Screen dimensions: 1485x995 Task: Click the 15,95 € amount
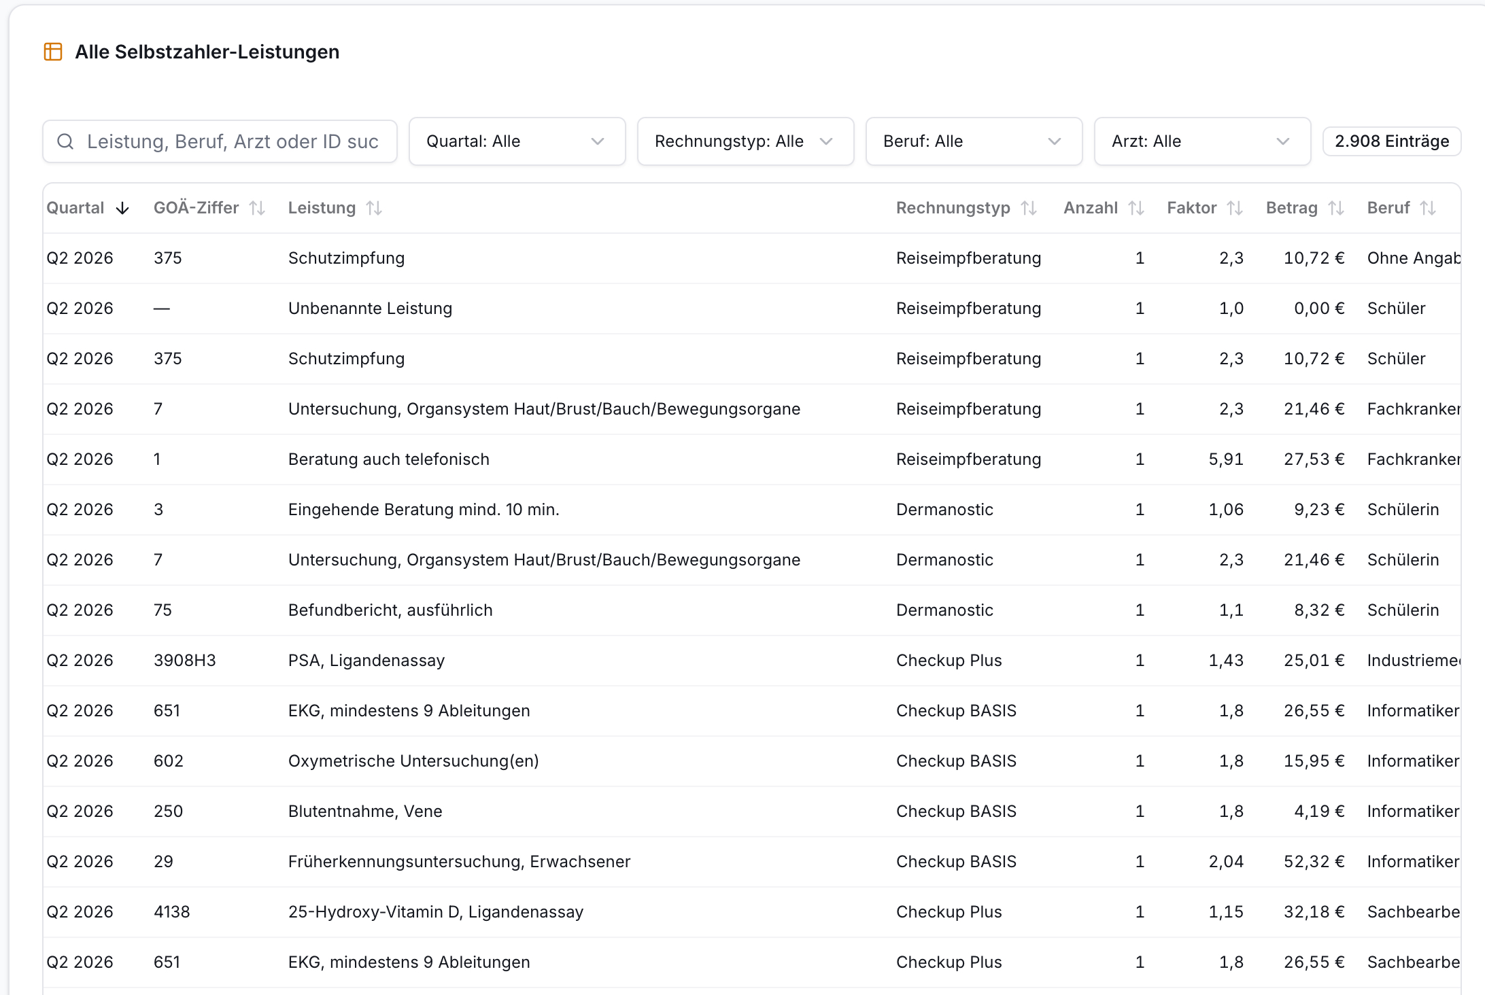1314,761
